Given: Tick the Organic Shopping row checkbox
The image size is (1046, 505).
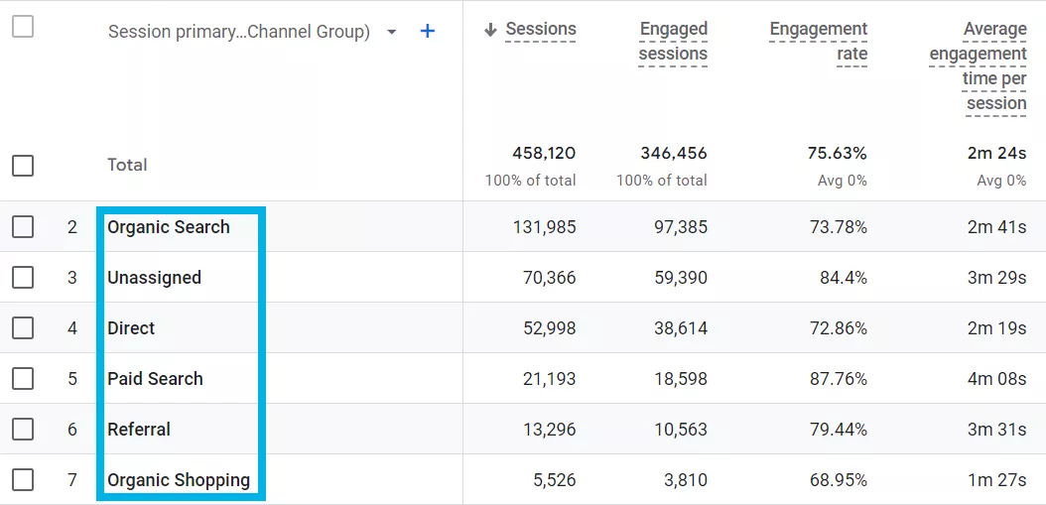Looking at the screenshot, I should [x=23, y=479].
